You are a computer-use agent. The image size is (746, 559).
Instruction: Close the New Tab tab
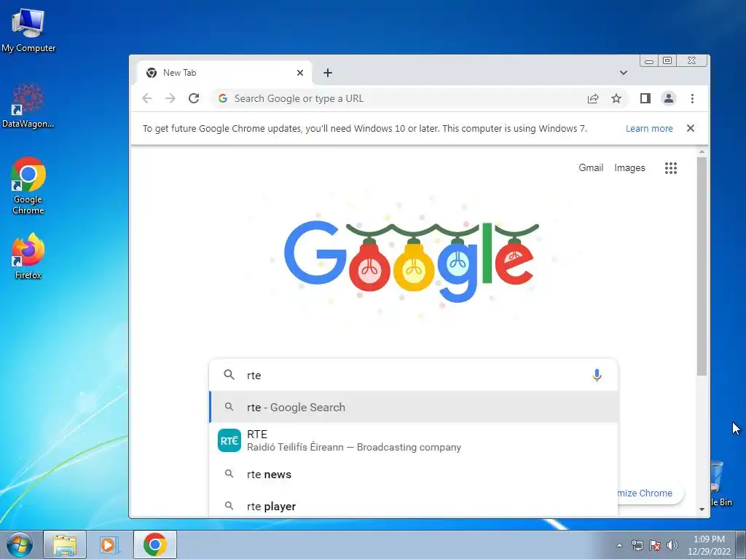click(x=299, y=73)
